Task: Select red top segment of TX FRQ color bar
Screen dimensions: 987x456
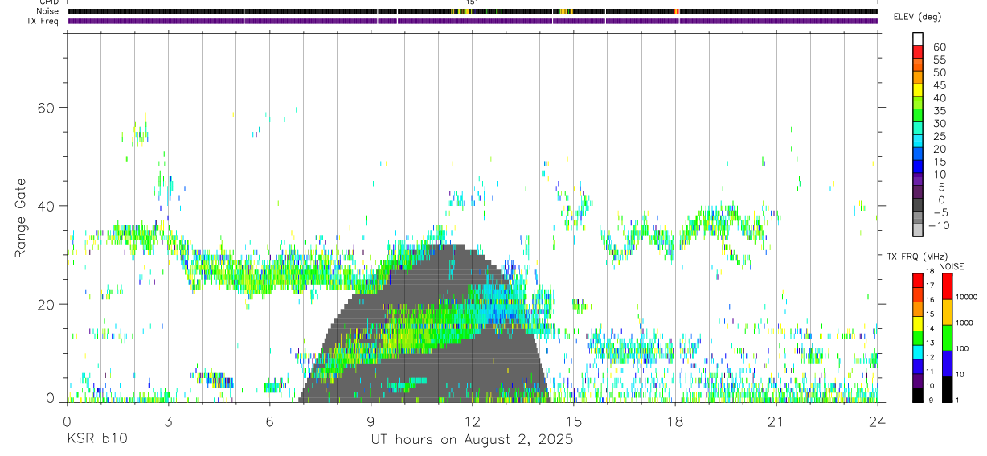Action: 918,280
